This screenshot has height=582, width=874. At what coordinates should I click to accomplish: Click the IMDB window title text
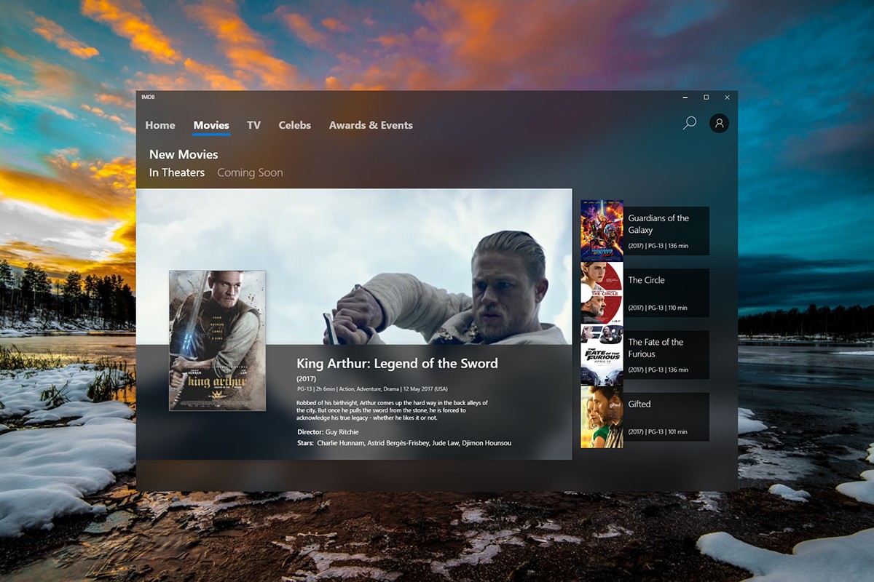[x=149, y=97]
